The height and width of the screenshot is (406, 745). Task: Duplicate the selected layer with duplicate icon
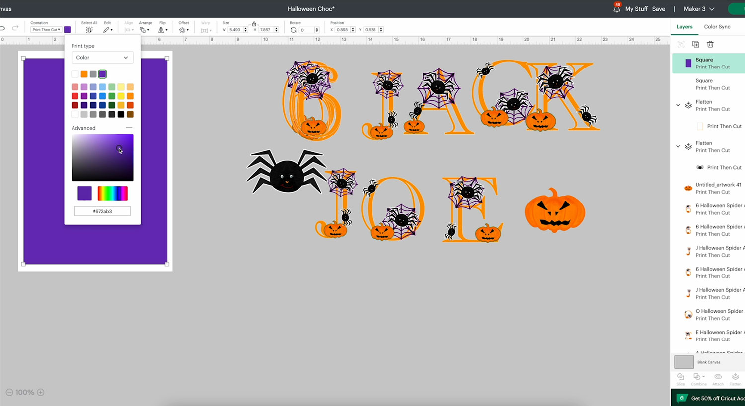pos(696,44)
